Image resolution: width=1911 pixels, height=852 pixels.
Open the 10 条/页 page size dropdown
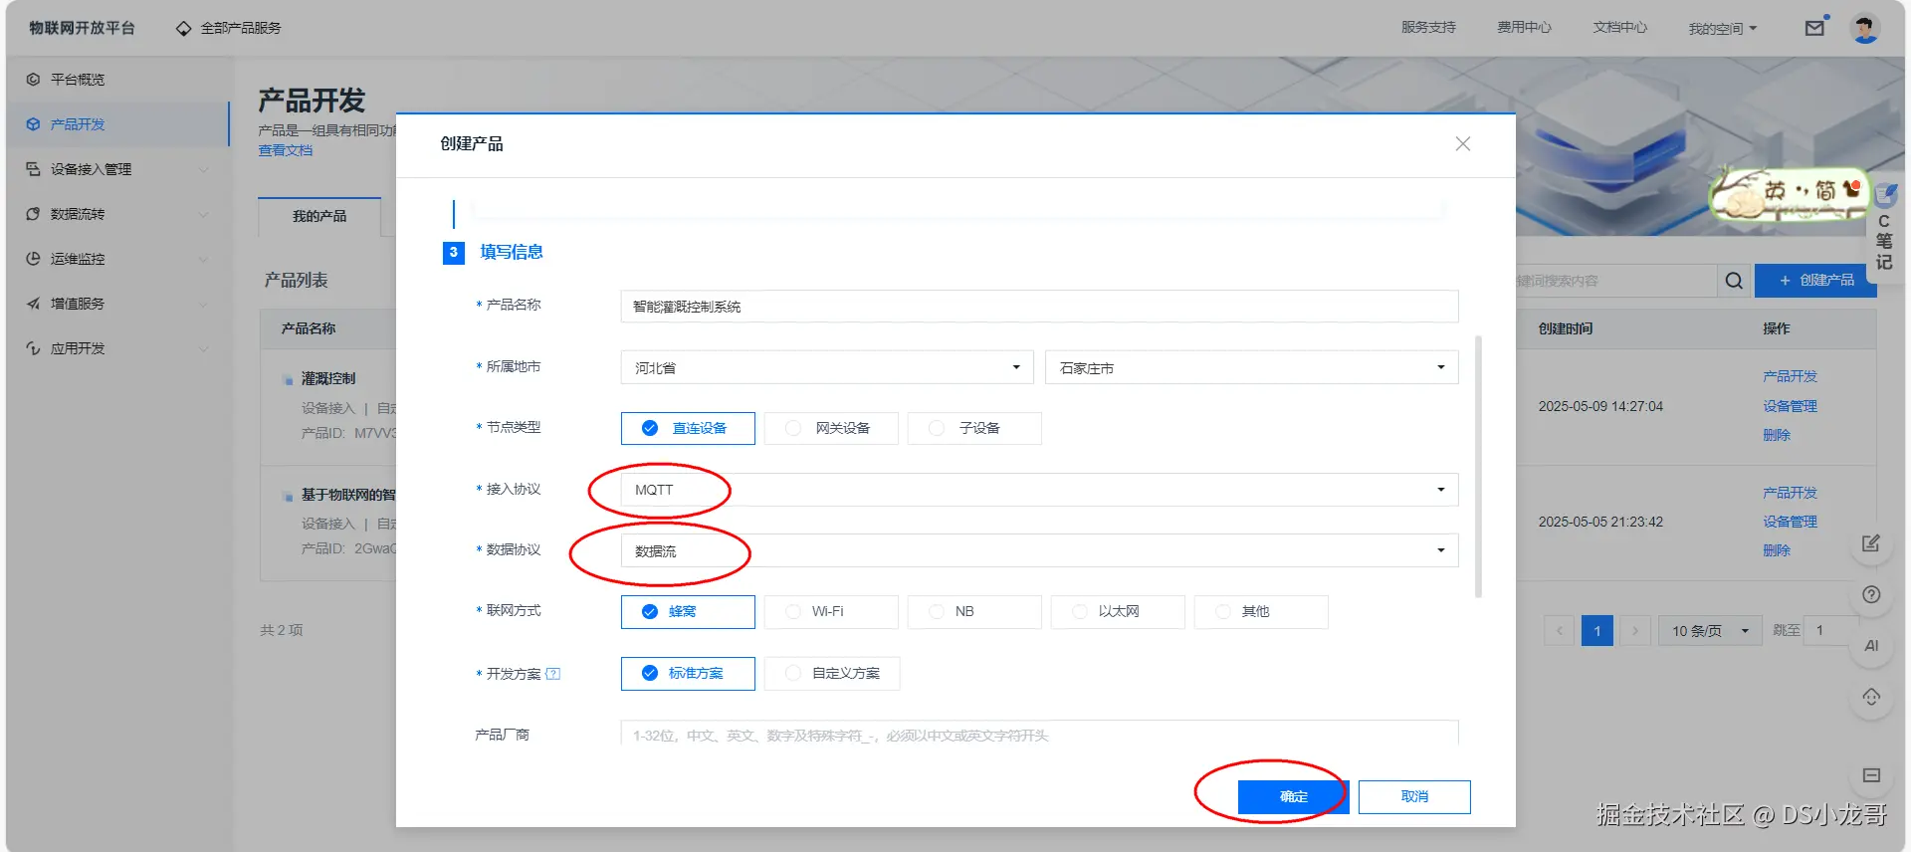(x=1710, y=631)
